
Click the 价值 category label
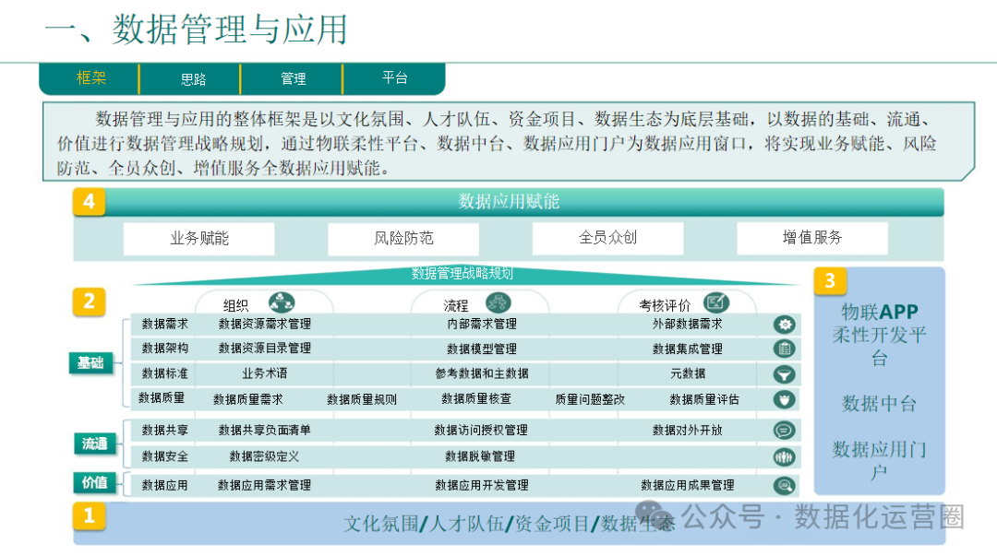coord(94,483)
